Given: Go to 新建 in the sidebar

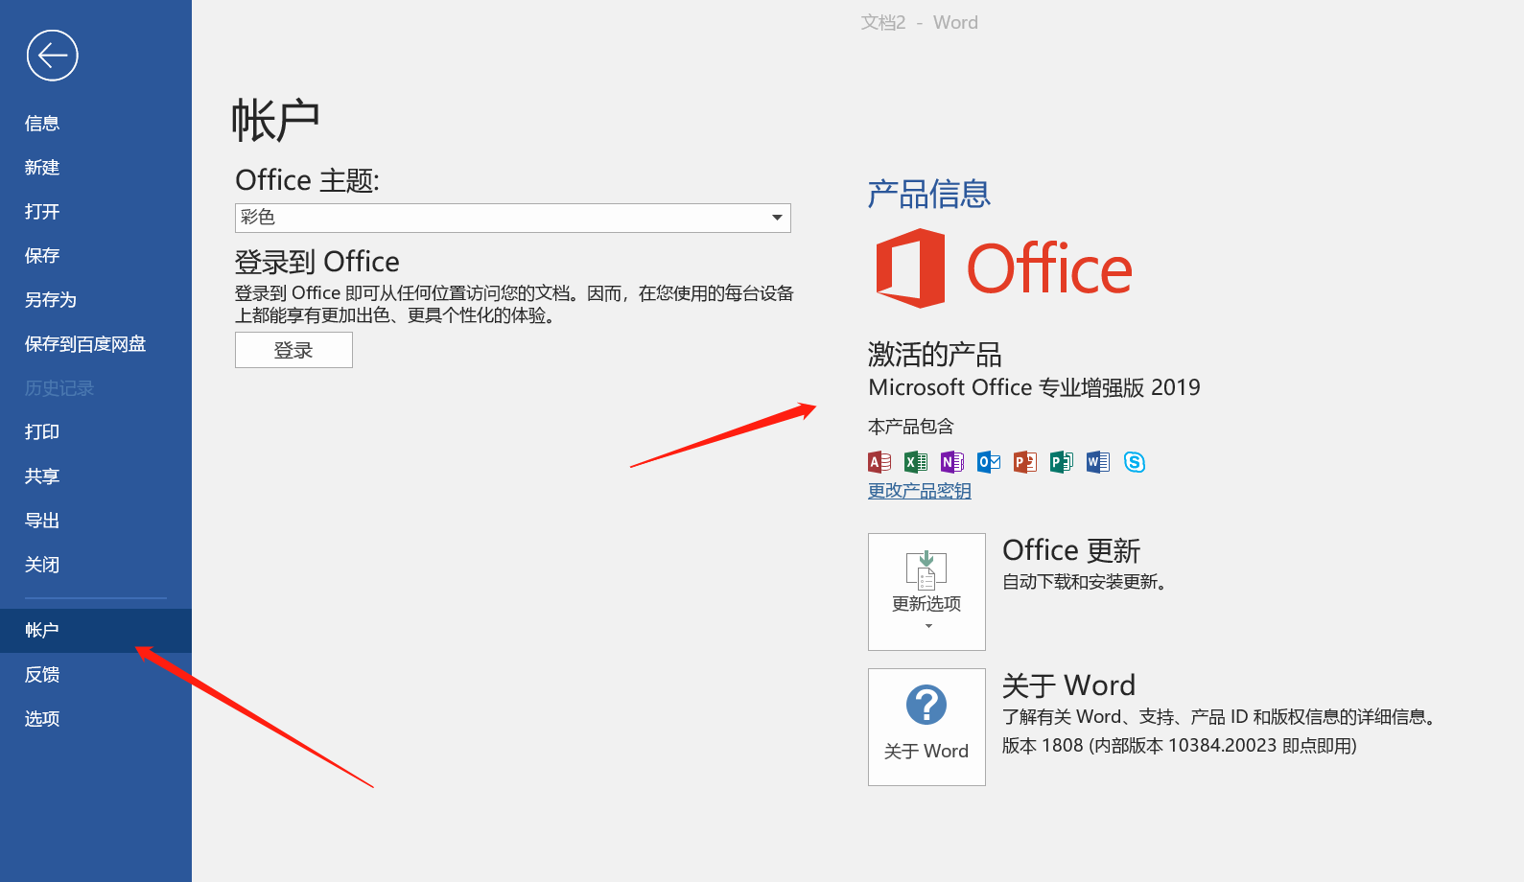Looking at the screenshot, I should tap(42, 168).
